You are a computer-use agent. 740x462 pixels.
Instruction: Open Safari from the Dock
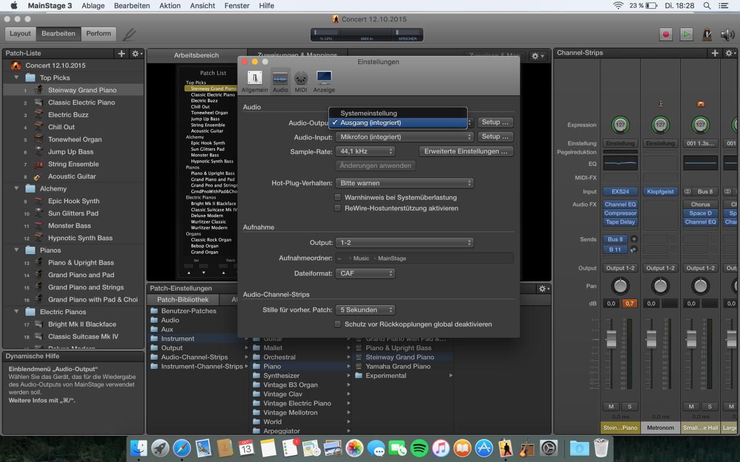point(182,448)
